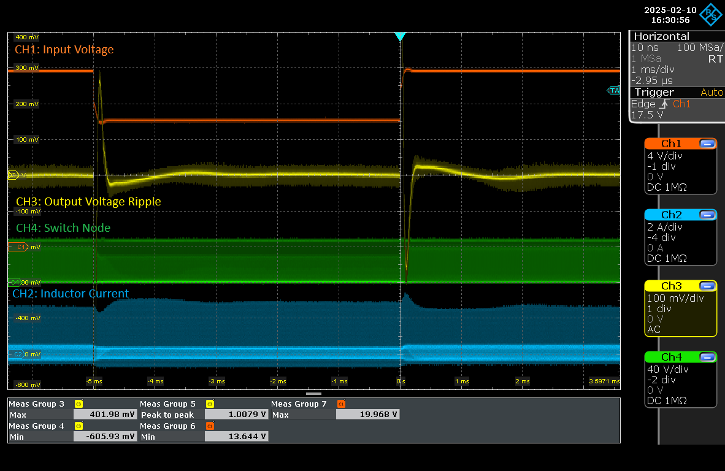Viewport: 725px width, 471px height.
Task: Click the Rohde & Schwarz logo icon
Action: pos(712,13)
